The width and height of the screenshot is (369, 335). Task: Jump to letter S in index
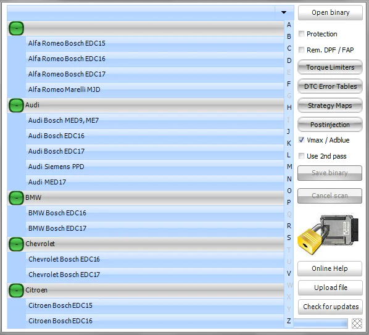pos(289,238)
